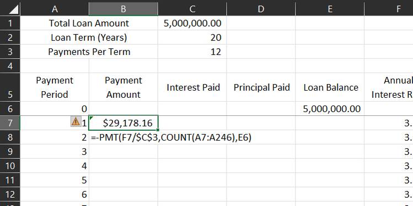Select column D header

[x=261, y=9]
